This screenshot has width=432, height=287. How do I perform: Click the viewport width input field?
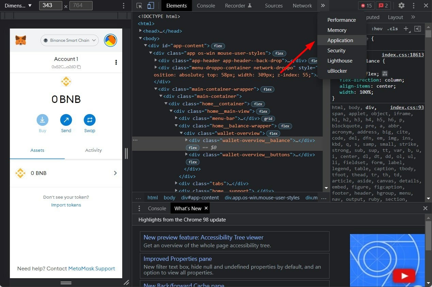point(51,5)
